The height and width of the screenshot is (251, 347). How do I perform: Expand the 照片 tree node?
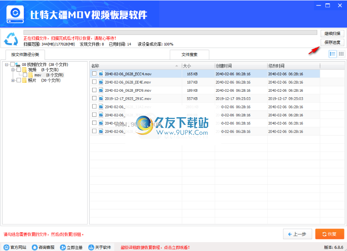coord(13,80)
